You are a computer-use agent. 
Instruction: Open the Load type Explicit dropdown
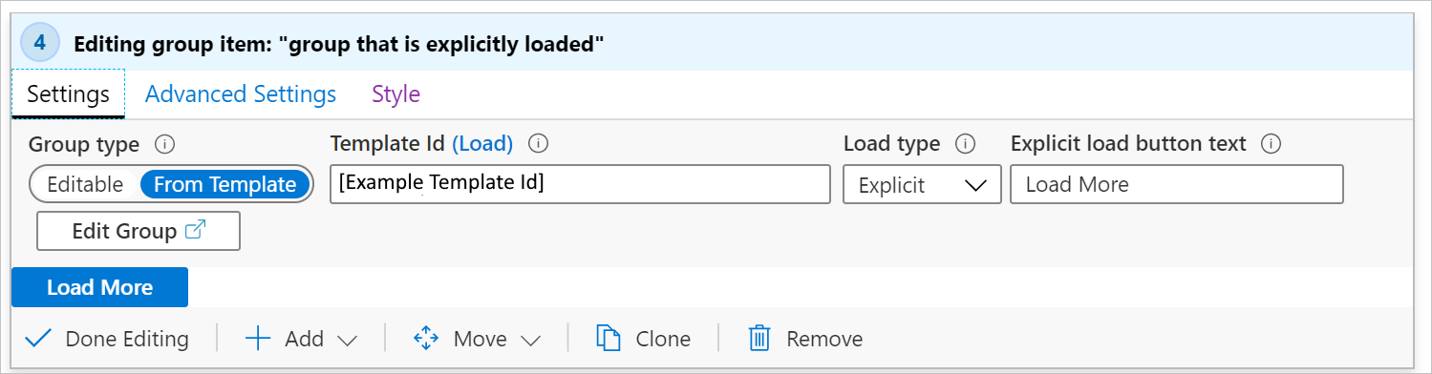pyautogui.click(x=922, y=184)
